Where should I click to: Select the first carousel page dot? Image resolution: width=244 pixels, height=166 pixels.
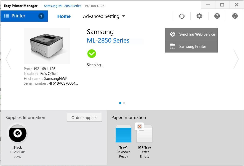coord(120,103)
